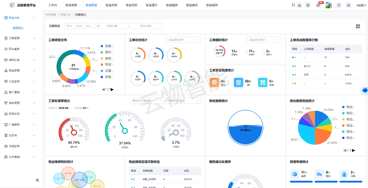Screen dimensions: 368x188
Task: Go to next page of 物业报修类型统计 legend
Action: click(x=354, y=150)
